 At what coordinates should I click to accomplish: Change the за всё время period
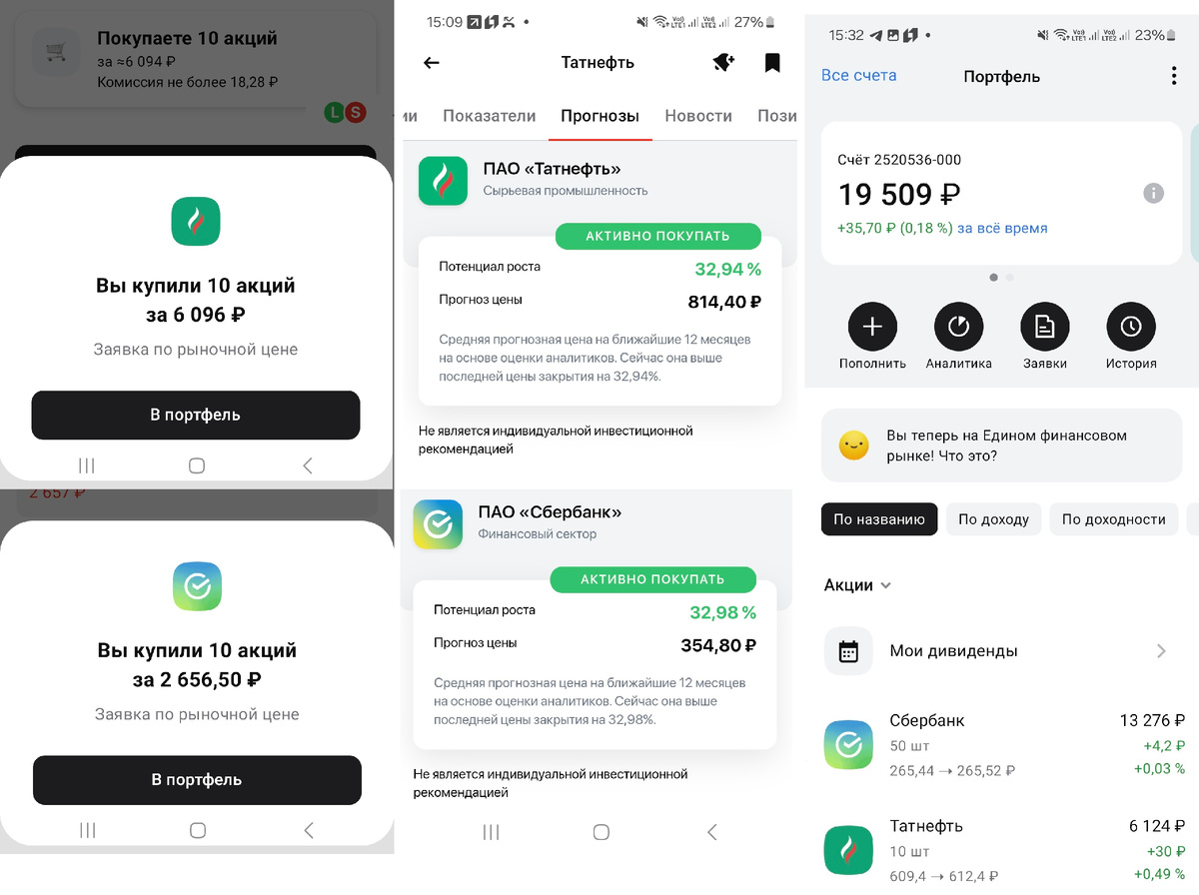click(1002, 228)
